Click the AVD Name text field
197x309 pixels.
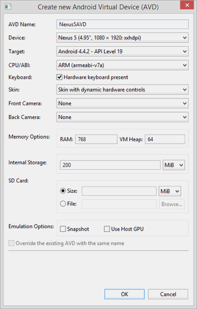point(122,24)
